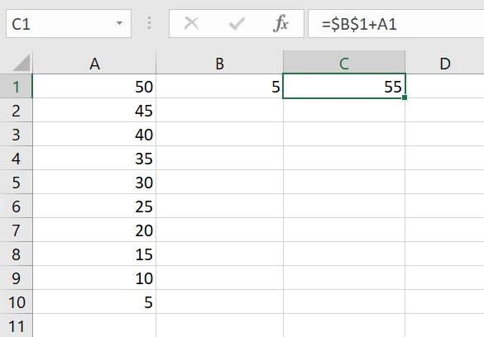Open the Name Box dropdown arrow

(119, 23)
